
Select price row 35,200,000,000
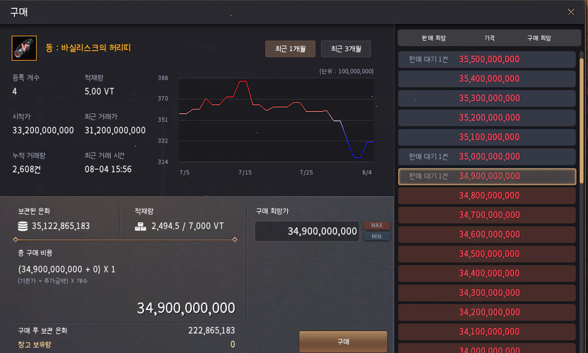point(487,118)
